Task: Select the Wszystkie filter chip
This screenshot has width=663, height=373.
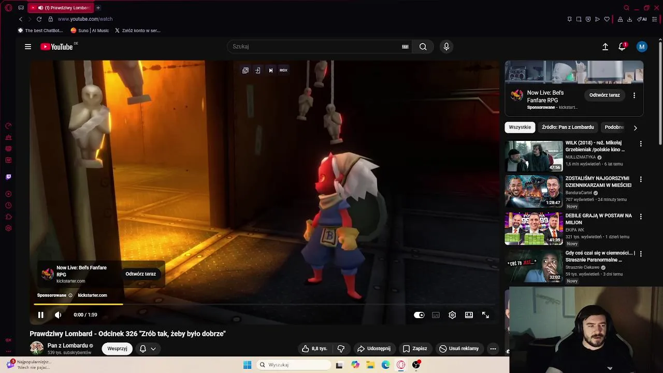Action: tap(520, 127)
